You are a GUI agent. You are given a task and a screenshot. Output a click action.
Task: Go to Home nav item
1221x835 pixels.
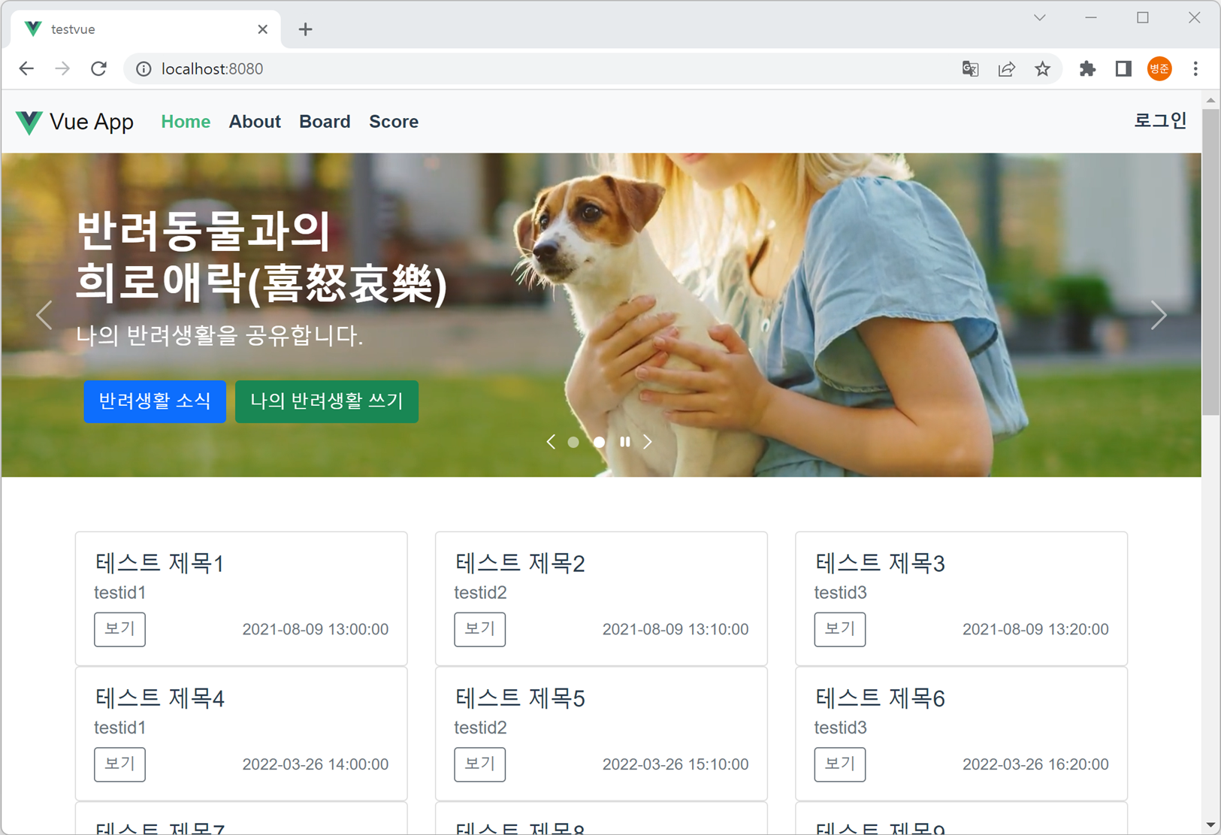186,122
